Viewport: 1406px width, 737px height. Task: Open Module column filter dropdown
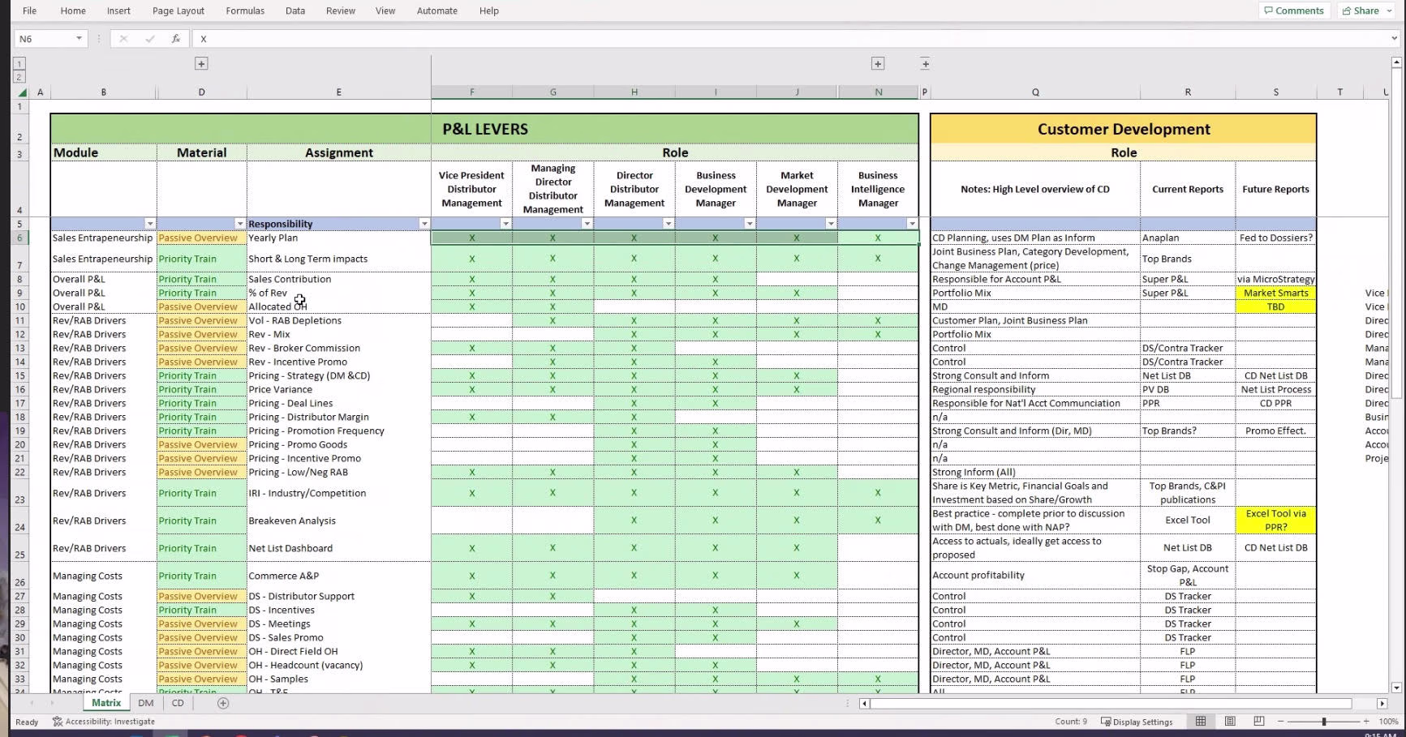[149, 224]
